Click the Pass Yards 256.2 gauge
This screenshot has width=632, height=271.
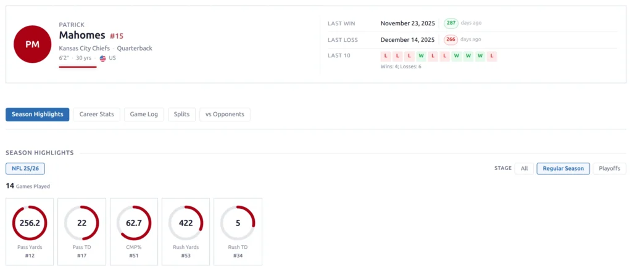[30, 223]
